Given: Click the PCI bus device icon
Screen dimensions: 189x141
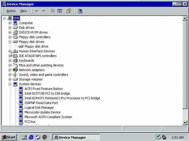Looking at the screenshot, I should (x=21, y=122).
